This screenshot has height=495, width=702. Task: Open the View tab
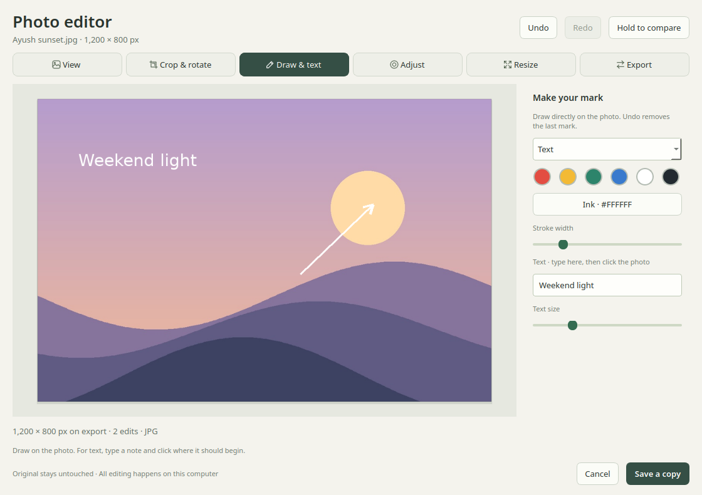tap(67, 65)
